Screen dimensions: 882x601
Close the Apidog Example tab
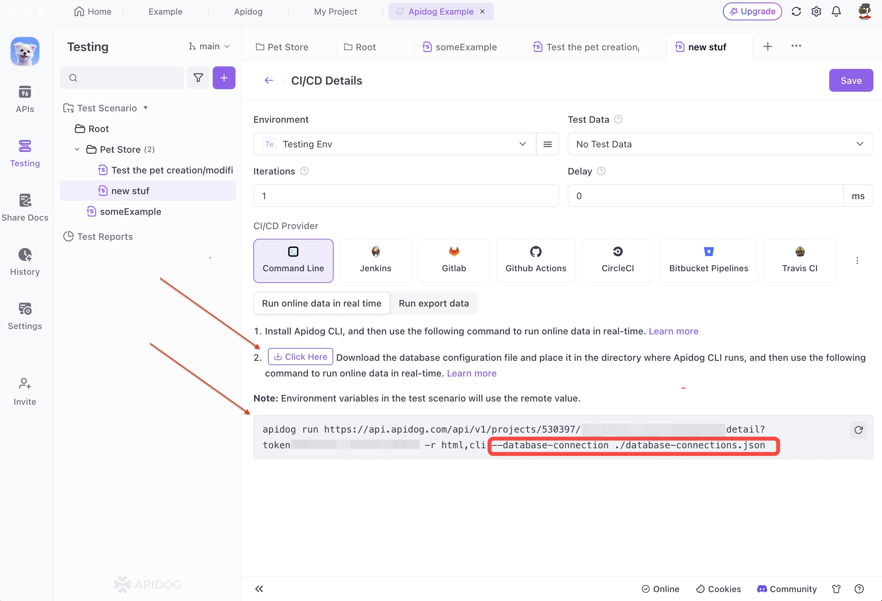point(482,11)
